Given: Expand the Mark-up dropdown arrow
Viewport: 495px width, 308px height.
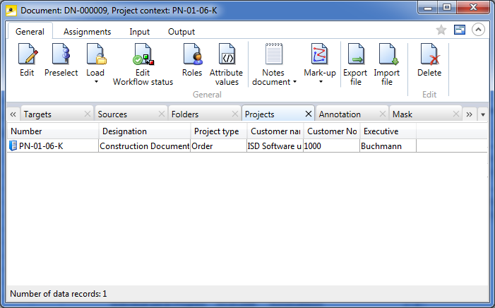Looking at the screenshot, I should [321, 82].
